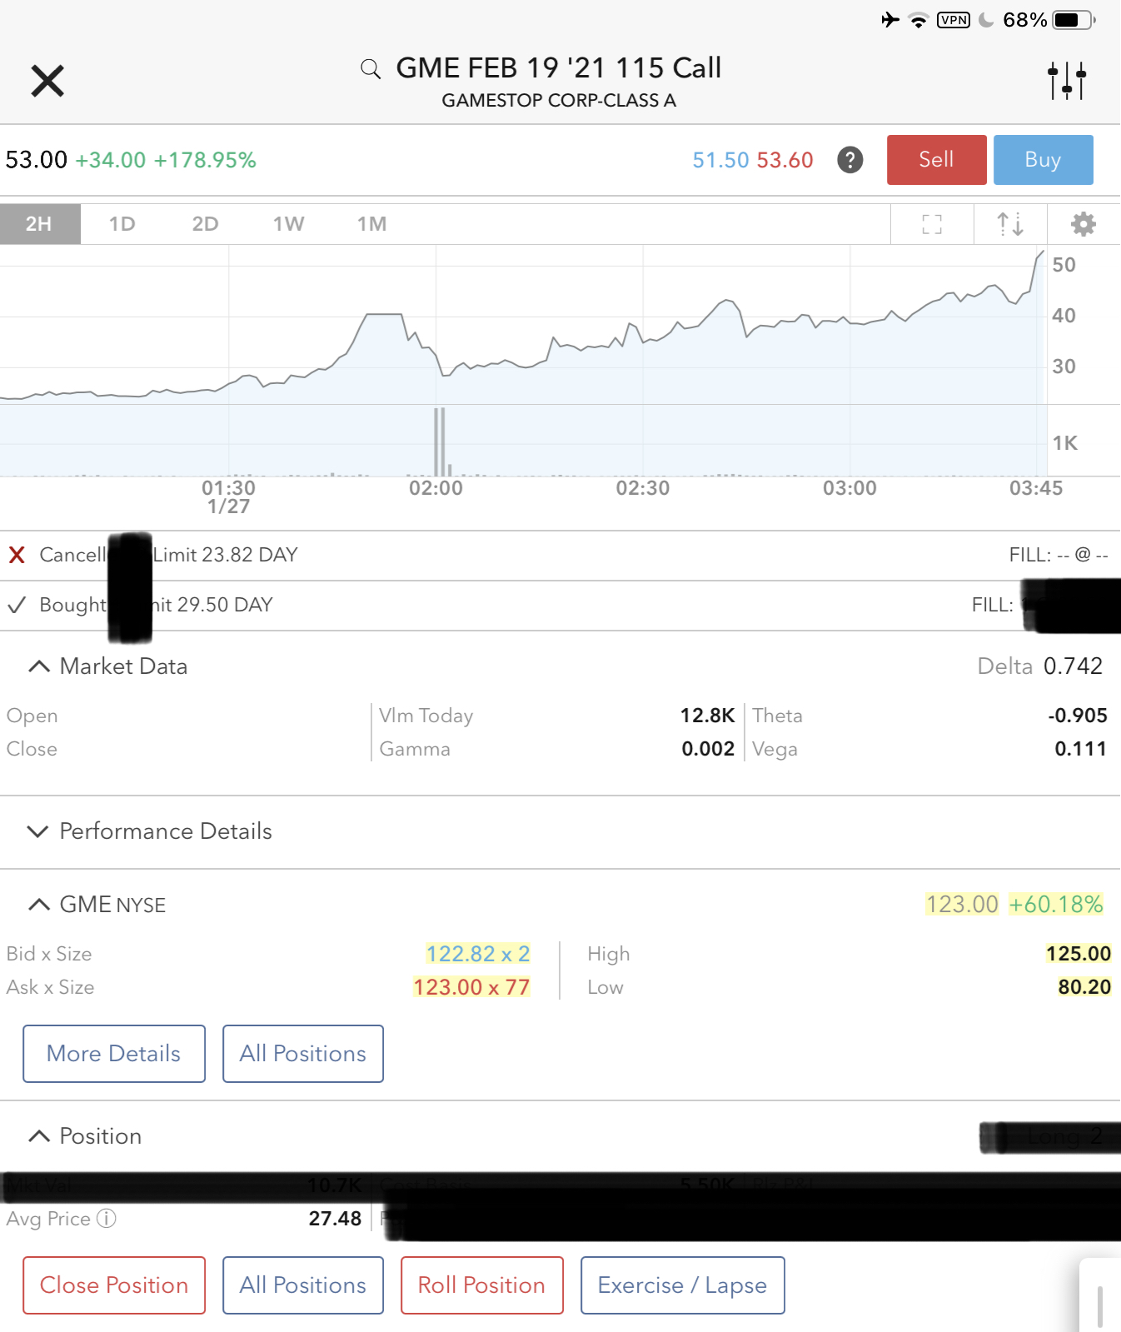Tap the Close Position button
The height and width of the screenshot is (1332, 1121).
click(114, 1285)
